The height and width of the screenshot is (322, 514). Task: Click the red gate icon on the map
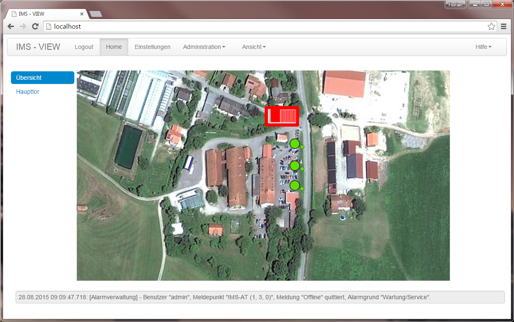coord(281,116)
